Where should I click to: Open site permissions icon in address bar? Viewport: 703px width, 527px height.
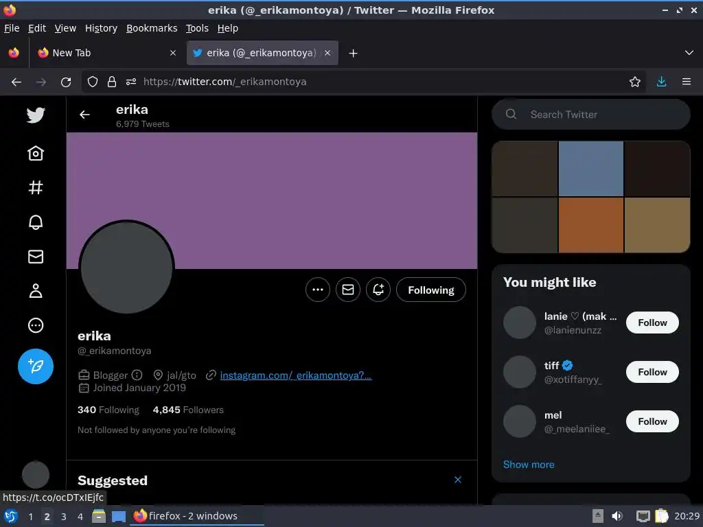pos(131,82)
